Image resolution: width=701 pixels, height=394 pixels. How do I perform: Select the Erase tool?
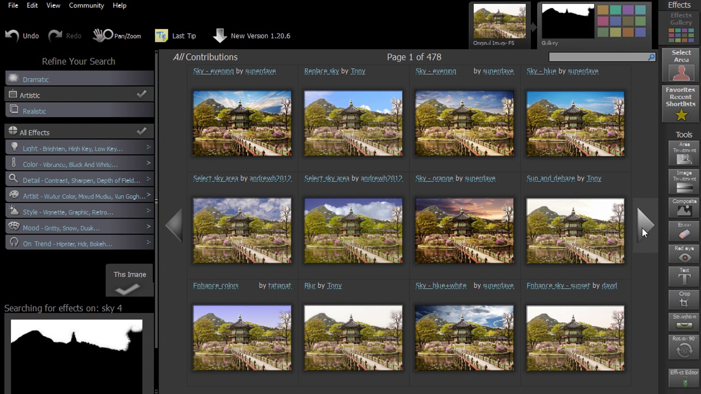click(x=684, y=231)
